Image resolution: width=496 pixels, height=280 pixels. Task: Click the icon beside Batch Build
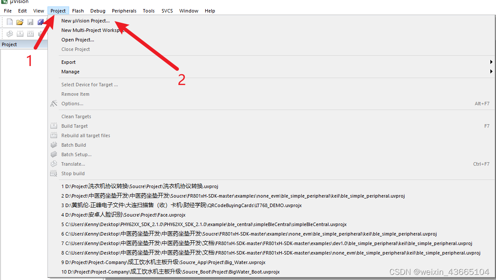click(x=54, y=145)
